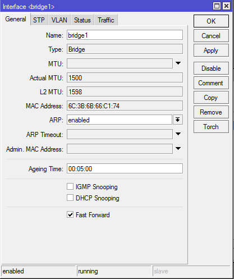The height and width of the screenshot is (279, 234).
Task: Close the Interface bridge1 window
Action: coord(226,6)
